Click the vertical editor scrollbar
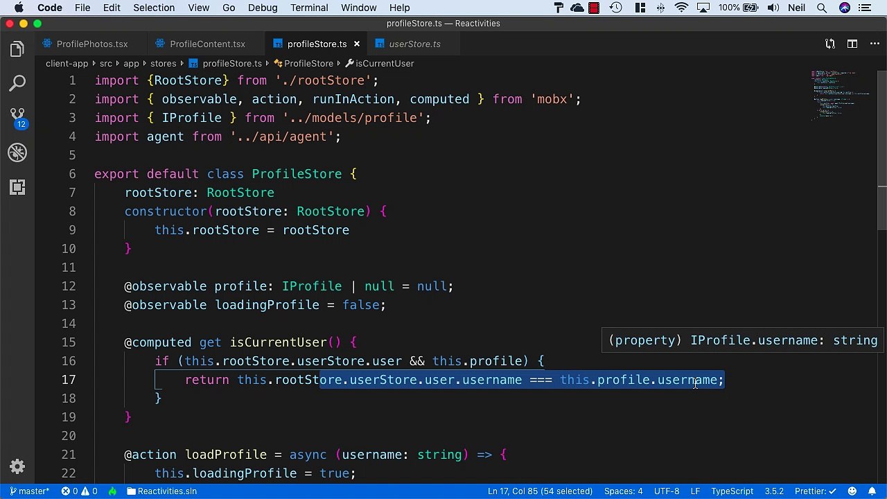This screenshot has height=499, width=887. coord(882,149)
